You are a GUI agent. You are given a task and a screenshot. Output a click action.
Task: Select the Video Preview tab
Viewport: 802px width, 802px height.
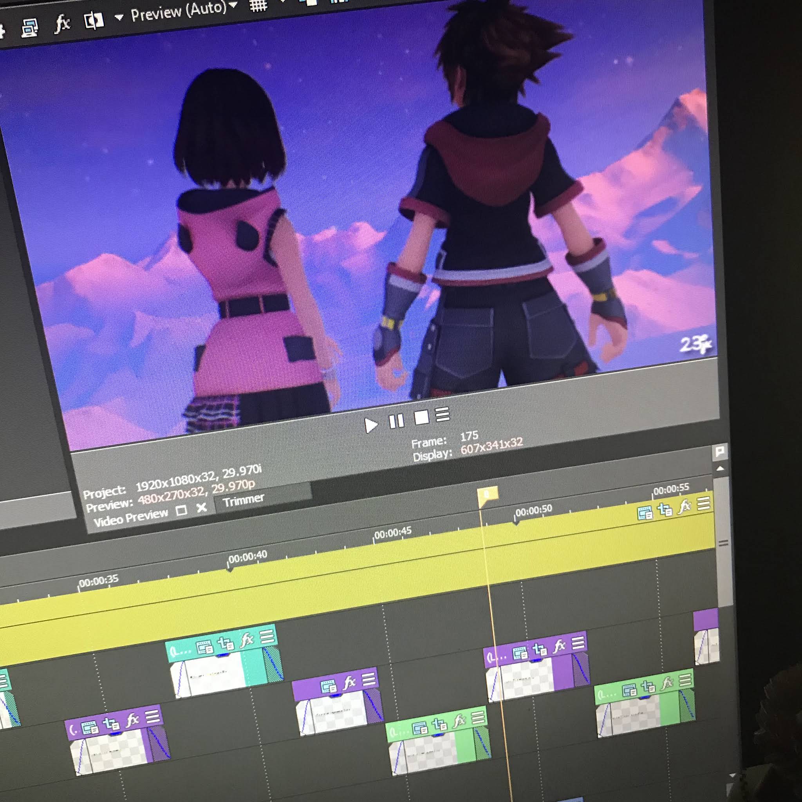tap(130, 517)
